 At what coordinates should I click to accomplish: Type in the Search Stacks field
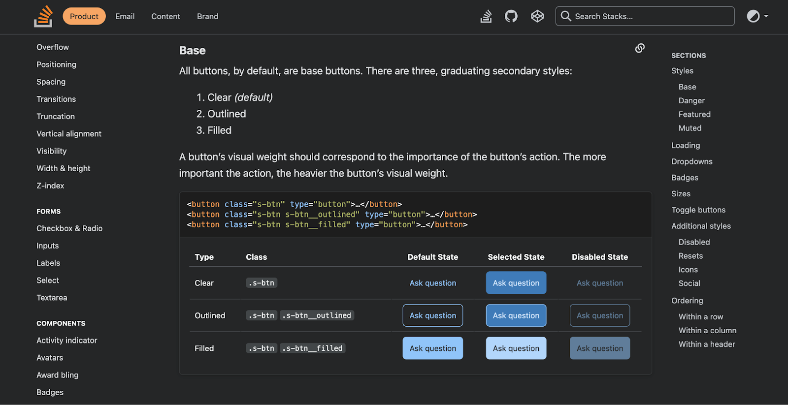pyautogui.click(x=650, y=16)
